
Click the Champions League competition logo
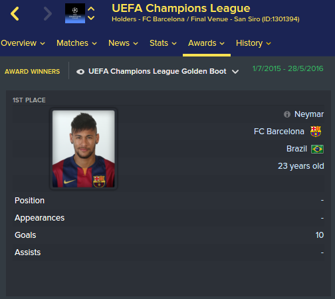pos(75,13)
